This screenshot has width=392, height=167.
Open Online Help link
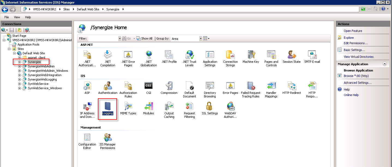[x=351, y=95]
